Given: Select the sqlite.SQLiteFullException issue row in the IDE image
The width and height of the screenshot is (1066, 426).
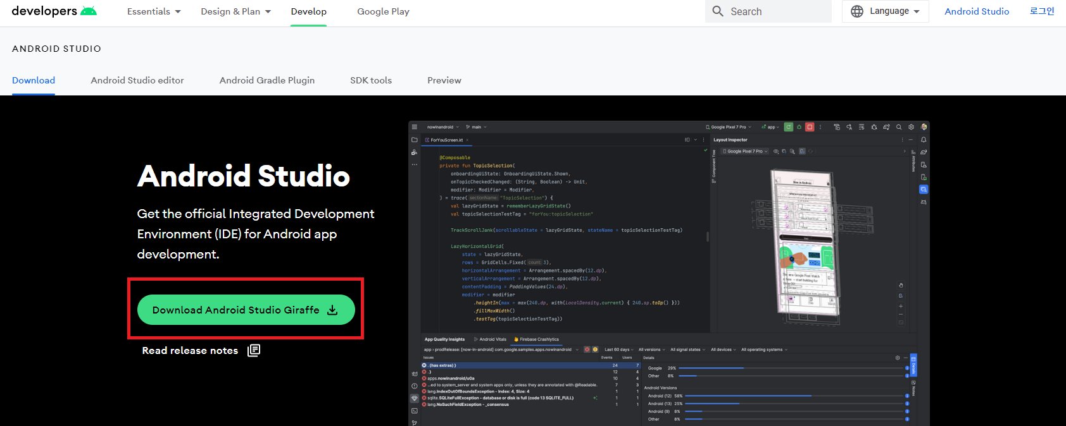Looking at the screenshot, I should coord(530,398).
